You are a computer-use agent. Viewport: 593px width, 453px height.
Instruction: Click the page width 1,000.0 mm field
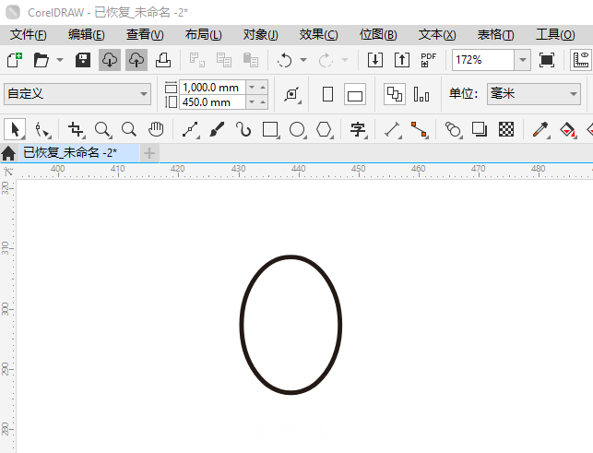coord(211,87)
